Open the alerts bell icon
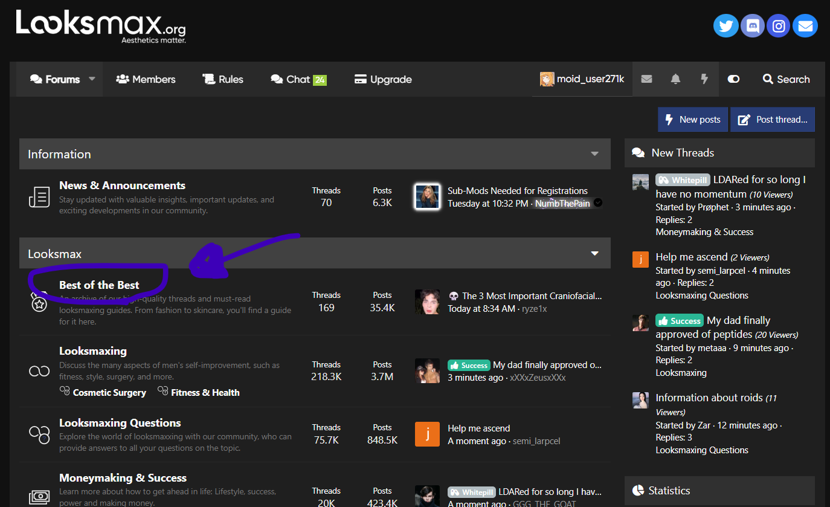Screen dimensions: 830x507 click(675, 79)
